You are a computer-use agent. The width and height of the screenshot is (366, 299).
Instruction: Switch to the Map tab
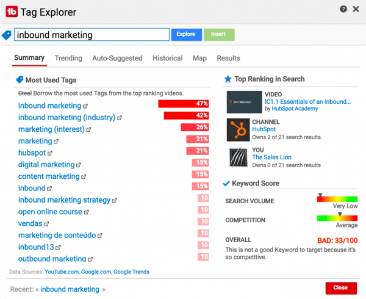(199, 58)
